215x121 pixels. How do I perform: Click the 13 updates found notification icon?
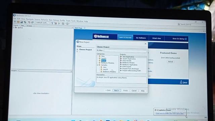[x=155, y=110]
